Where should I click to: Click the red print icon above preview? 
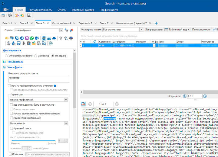[x=83, y=104]
